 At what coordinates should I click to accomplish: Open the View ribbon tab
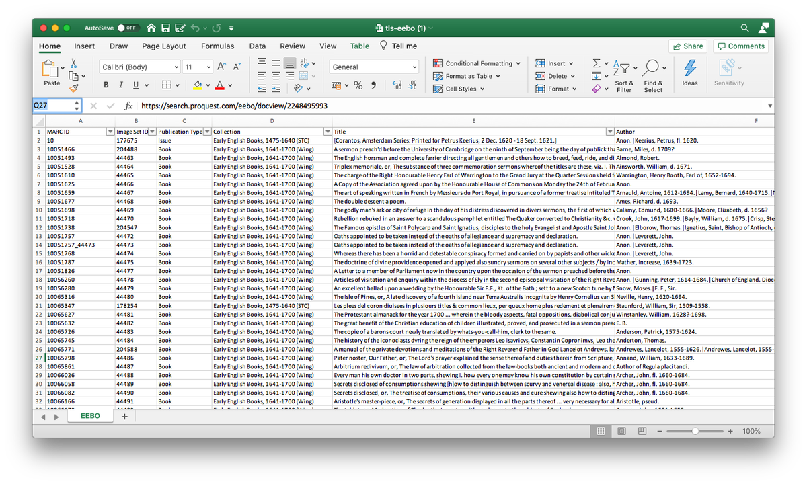328,46
